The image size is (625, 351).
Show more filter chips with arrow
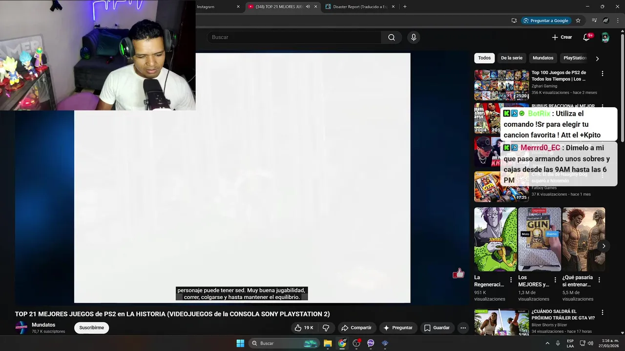click(597, 58)
